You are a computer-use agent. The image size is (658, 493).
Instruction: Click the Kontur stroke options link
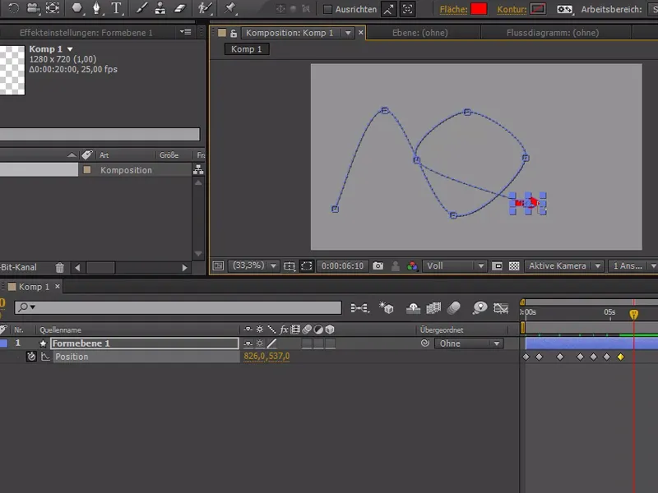[512, 9]
